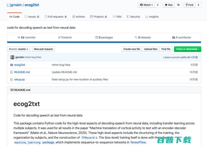Click Upload files button
This screenshot has height=146, width=207.
point(151,49)
